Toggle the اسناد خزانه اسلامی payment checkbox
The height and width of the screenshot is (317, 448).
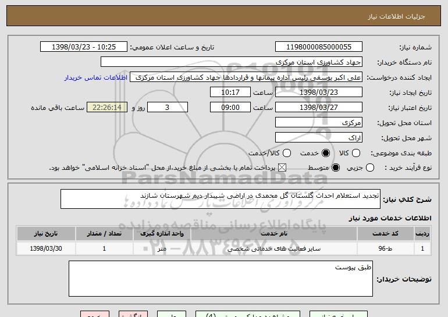click(x=282, y=168)
